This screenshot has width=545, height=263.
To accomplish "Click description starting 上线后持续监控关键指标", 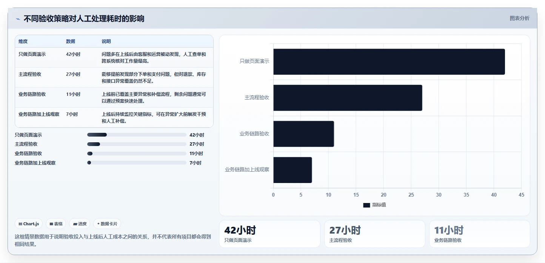I will pyautogui.click(x=154, y=118).
